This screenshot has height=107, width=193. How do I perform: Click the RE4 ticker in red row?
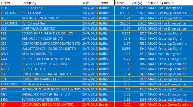tap(10, 105)
